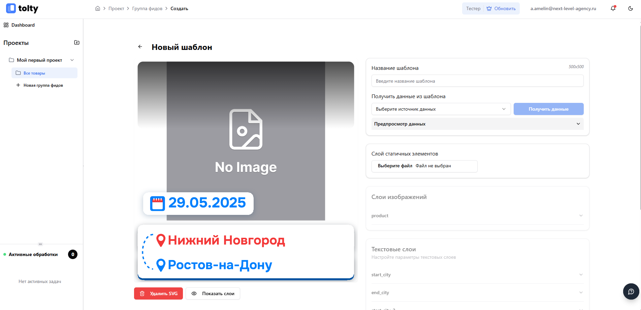Click the Активные обработки counter badge
The height and width of the screenshot is (310, 641).
(x=73, y=254)
